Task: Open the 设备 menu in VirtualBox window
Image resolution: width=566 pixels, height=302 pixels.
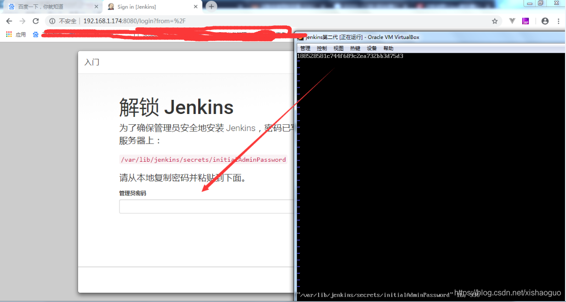Action: click(x=371, y=48)
